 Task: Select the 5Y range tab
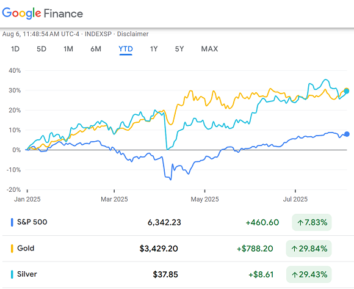coord(179,49)
